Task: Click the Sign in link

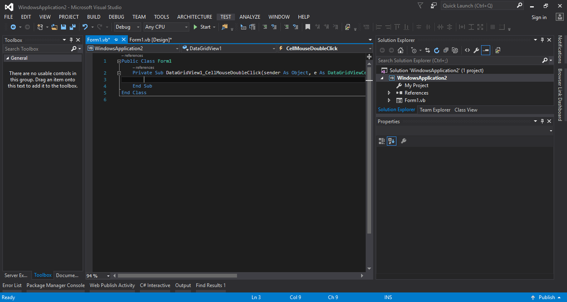Action: pos(539,17)
